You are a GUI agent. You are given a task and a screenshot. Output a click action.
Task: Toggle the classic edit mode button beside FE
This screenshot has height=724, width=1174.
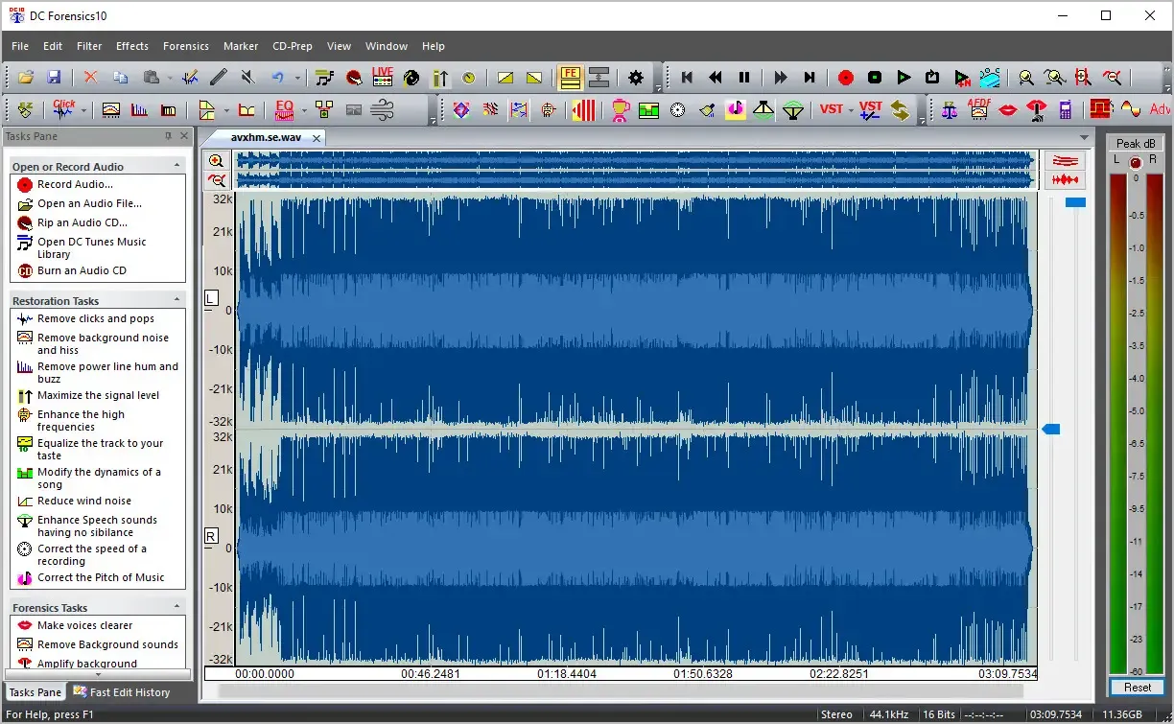[x=599, y=78]
